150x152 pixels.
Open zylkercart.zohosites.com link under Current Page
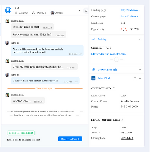pyautogui.click(x=108, y=54)
